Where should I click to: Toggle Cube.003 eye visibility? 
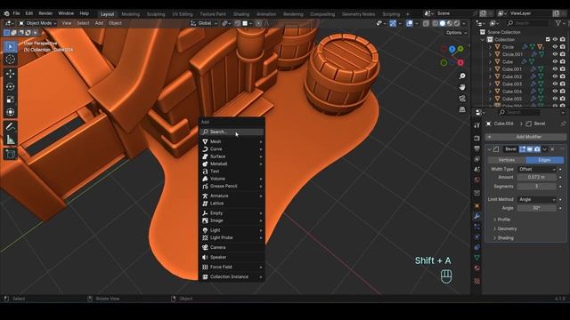[555, 84]
